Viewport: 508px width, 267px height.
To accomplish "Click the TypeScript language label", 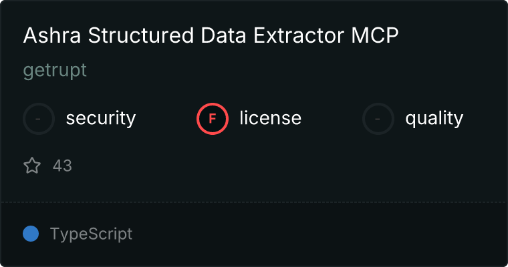I will [x=91, y=234].
